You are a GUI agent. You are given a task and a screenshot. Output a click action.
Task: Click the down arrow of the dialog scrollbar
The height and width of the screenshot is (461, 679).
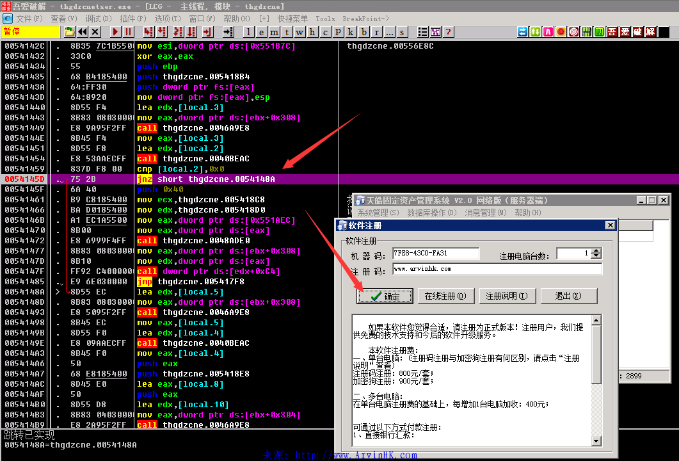tap(596, 441)
